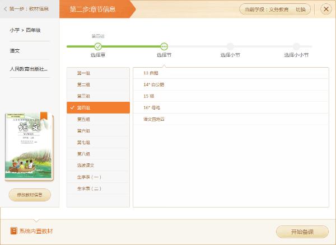
Task: Go back to 第一步：教材信息
Action: click(26, 9)
